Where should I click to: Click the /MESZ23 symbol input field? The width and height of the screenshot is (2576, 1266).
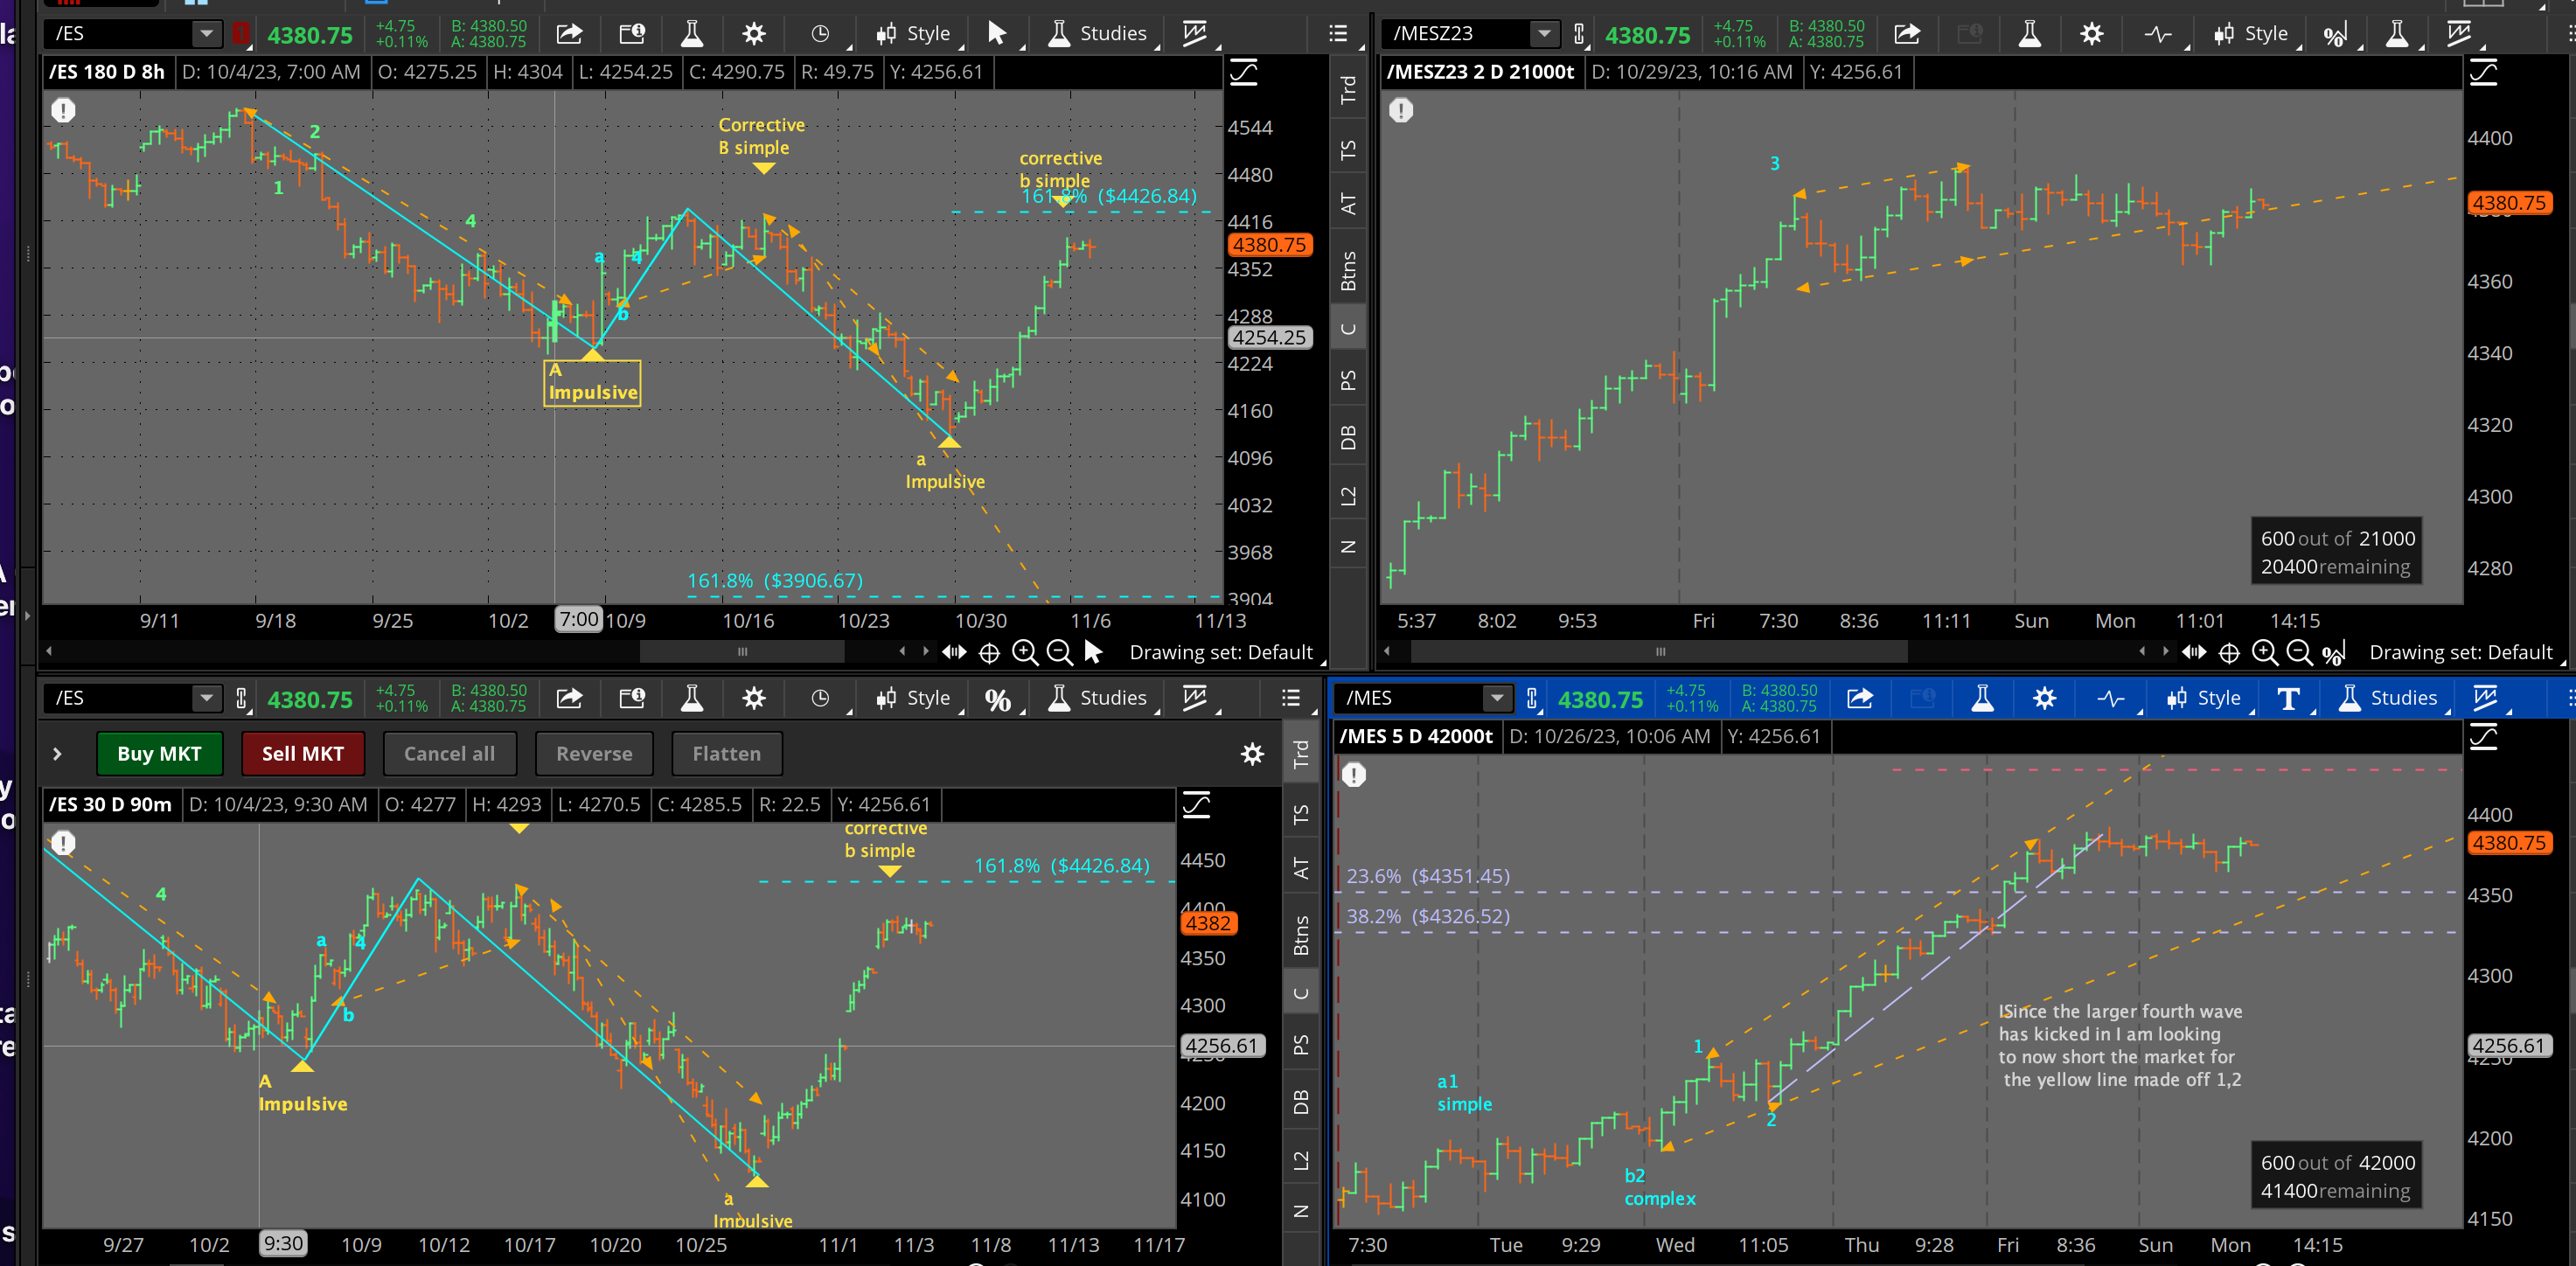tap(1459, 34)
